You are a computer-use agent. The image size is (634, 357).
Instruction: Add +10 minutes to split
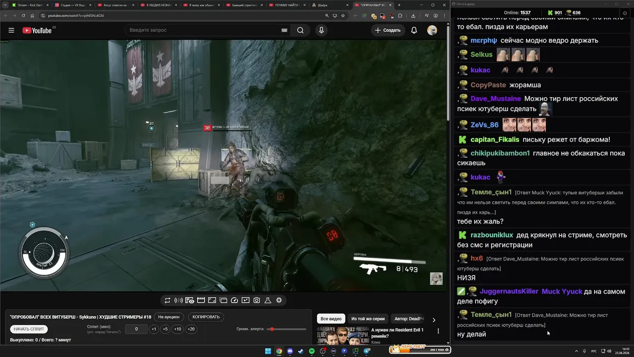point(177,329)
